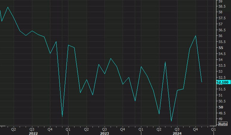Click the 51.5 y-axis label

[222, 89]
